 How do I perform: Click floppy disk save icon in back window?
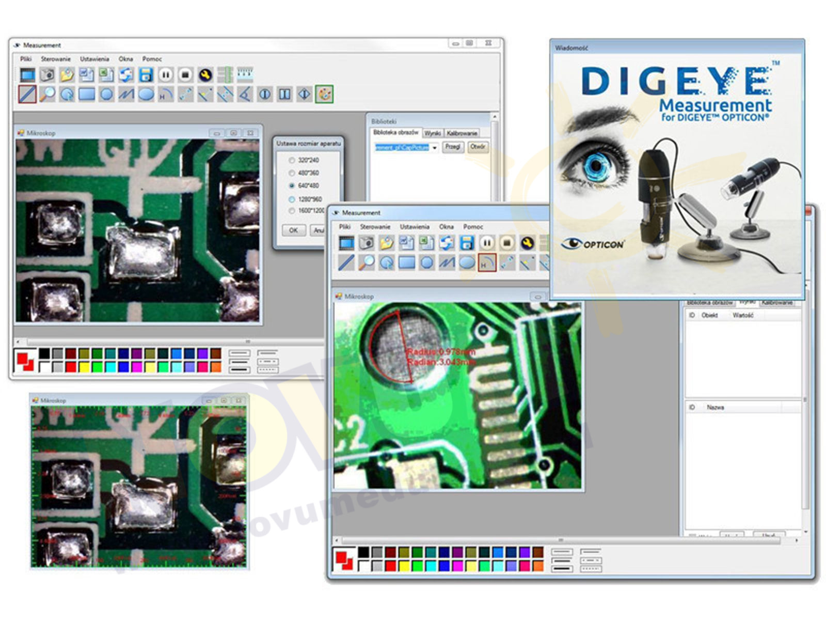click(x=146, y=75)
